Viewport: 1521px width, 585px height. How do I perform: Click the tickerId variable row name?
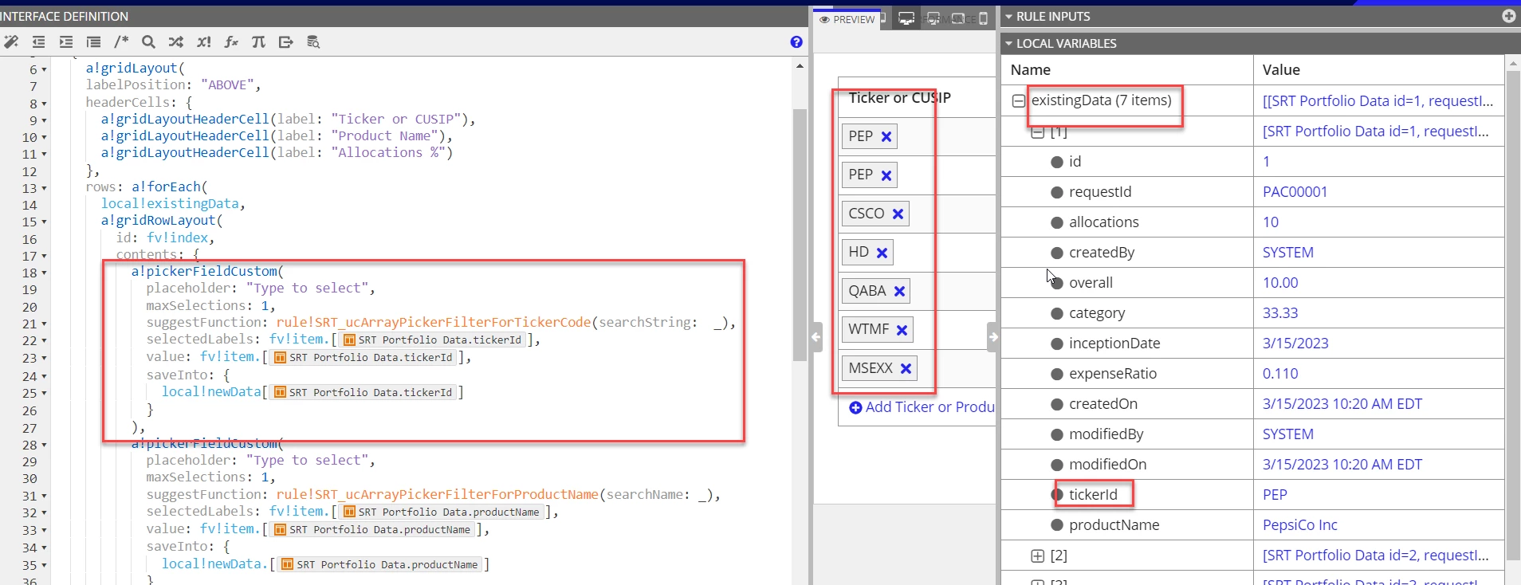tap(1093, 495)
